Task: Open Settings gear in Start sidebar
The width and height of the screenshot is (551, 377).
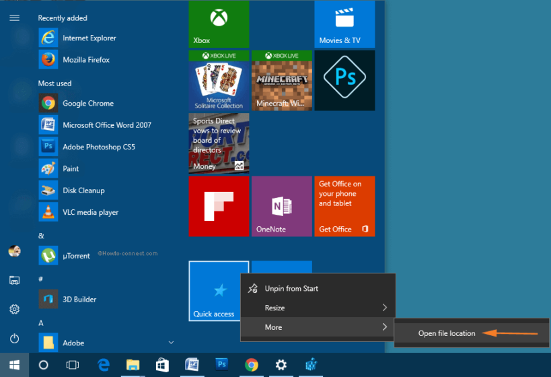Action: pyautogui.click(x=14, y=309)
